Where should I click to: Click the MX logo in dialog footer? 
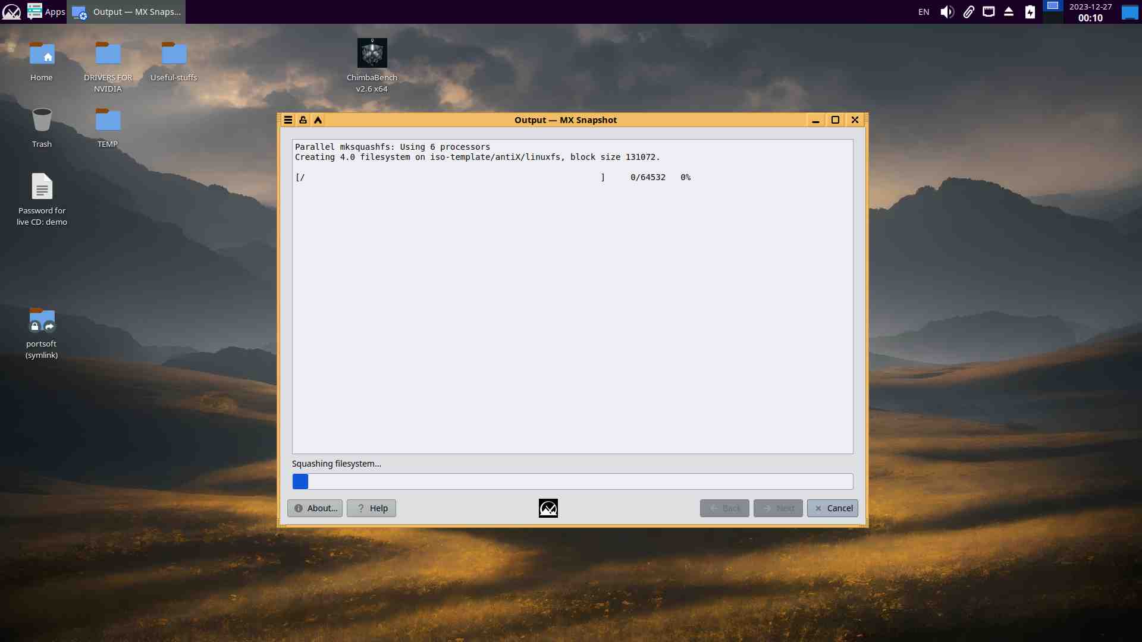tap(548, 508)
